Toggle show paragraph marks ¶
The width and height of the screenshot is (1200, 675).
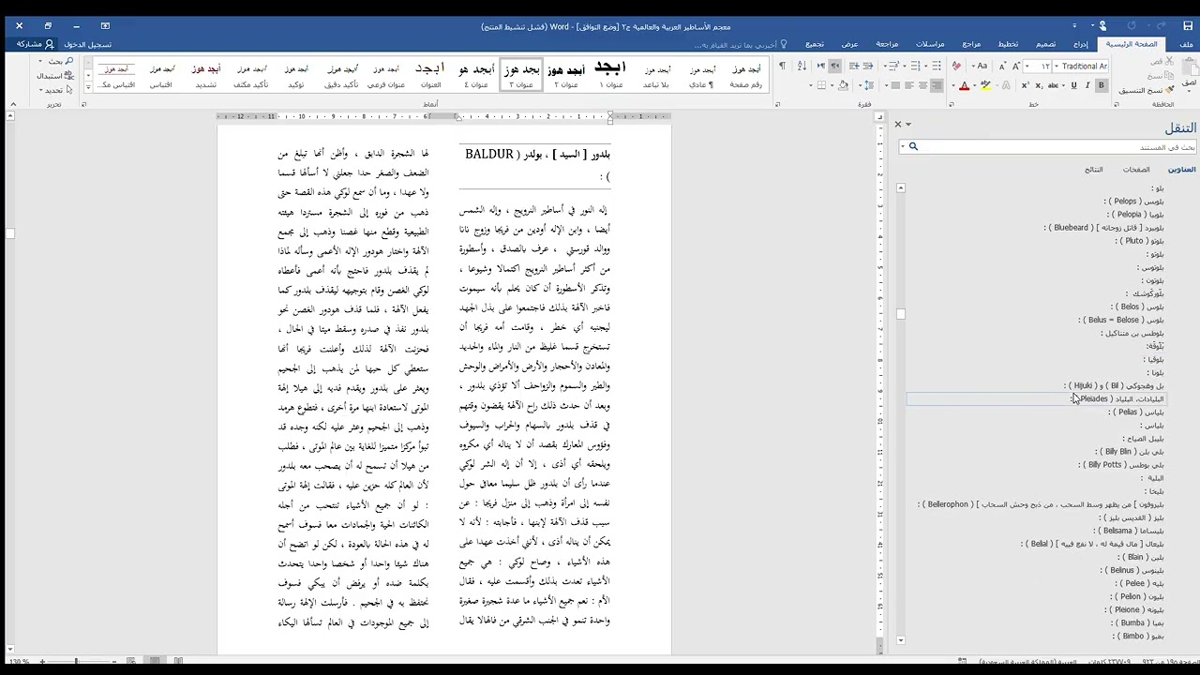[x=782, y=66]
